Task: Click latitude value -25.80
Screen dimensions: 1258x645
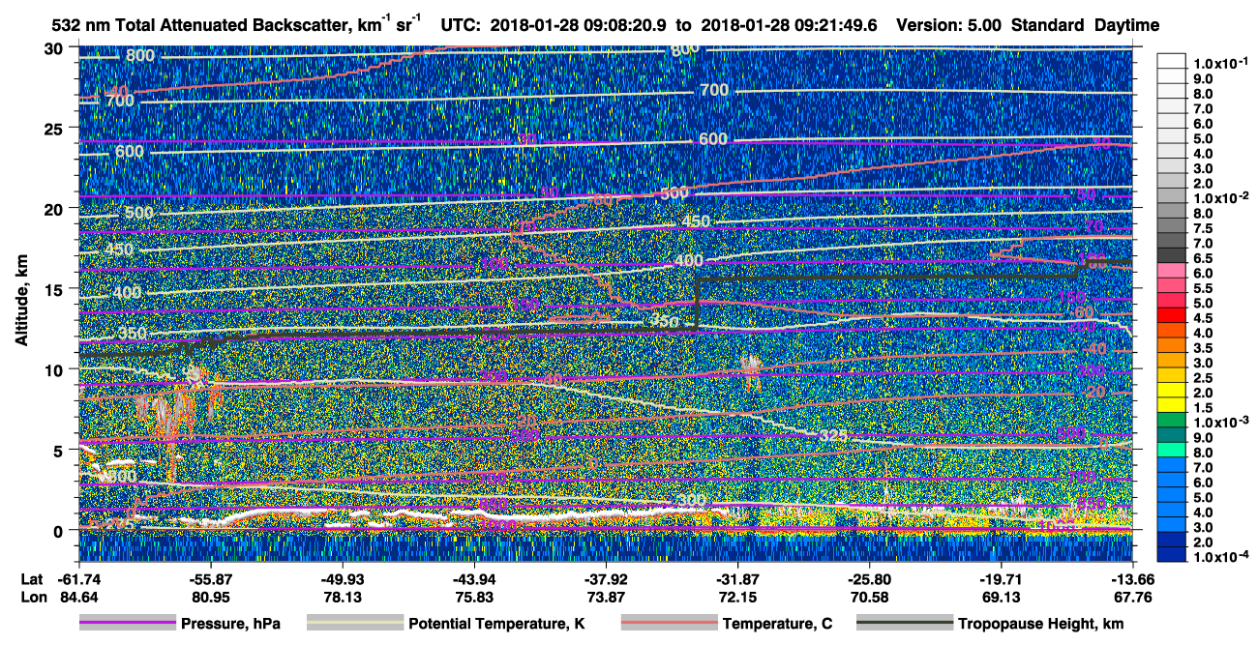Action: (x=869, y=579)
